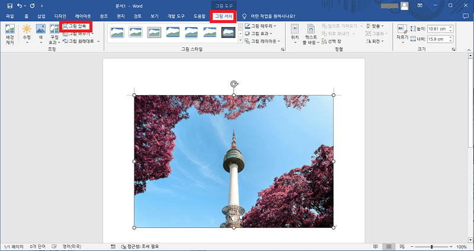
Task: Select the 그림 서식 (Picture Format) tab
Action: pos(224,17)
